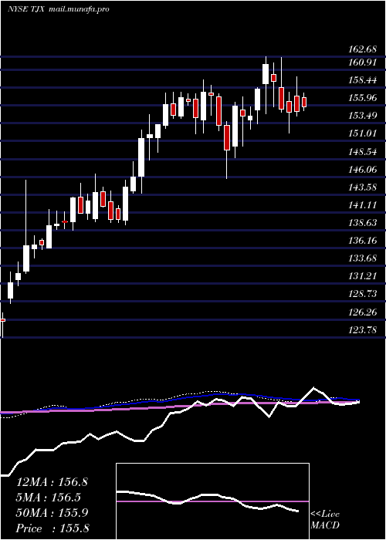Click the 128.73 price level label
386x540 pixels.
(x=362, y=294)
